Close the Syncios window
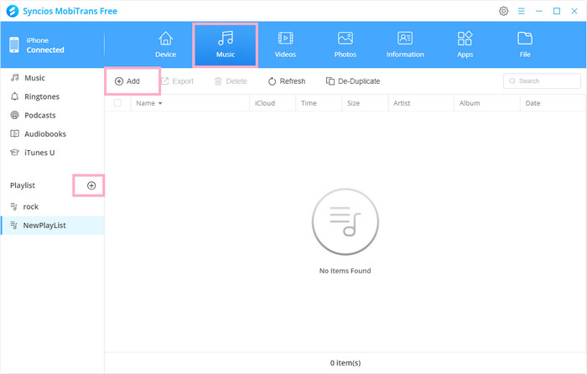This screenshot has width=587, height=374. tap(574, 11)
